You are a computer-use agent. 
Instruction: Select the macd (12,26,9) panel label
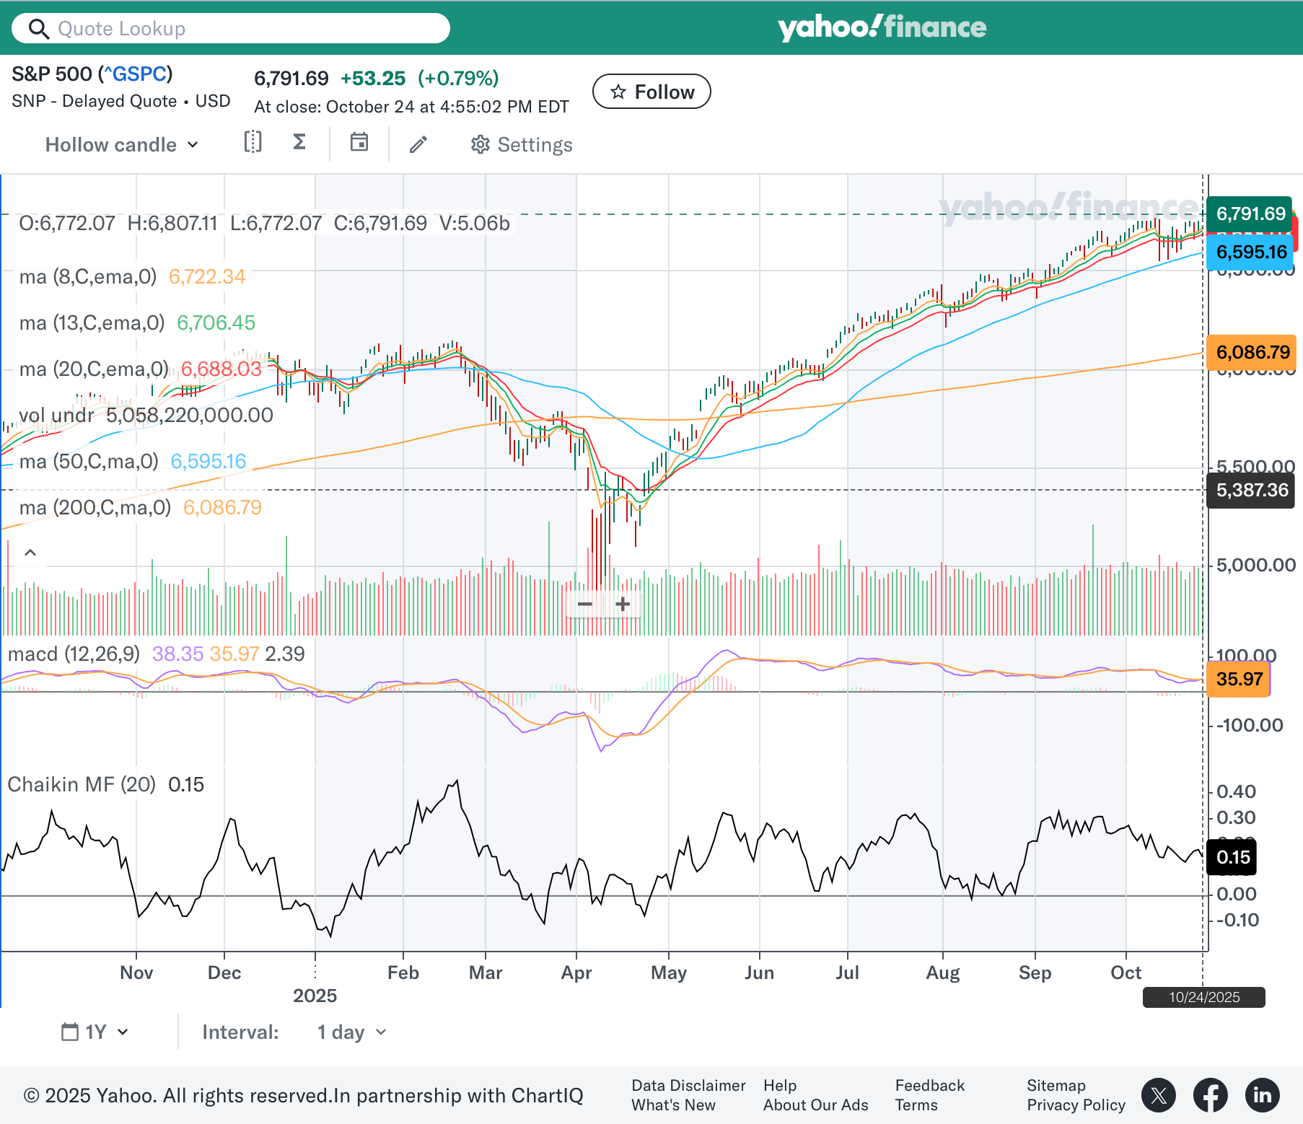pos(74,654)
